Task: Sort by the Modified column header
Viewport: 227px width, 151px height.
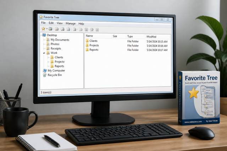Action: tap(151, 37)
